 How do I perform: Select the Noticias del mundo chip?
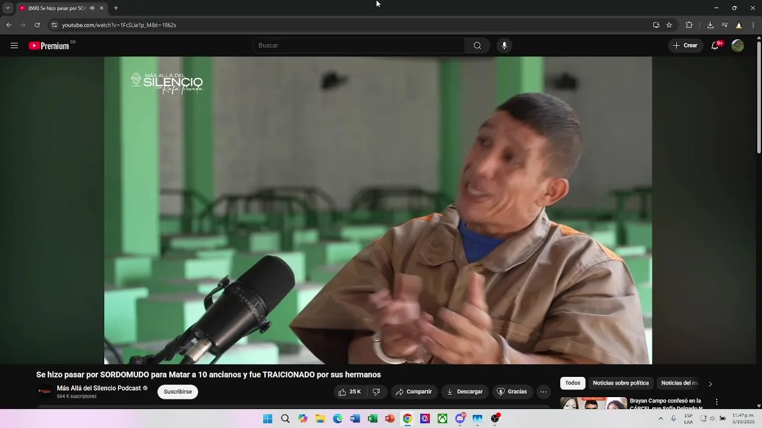point(679,383)
